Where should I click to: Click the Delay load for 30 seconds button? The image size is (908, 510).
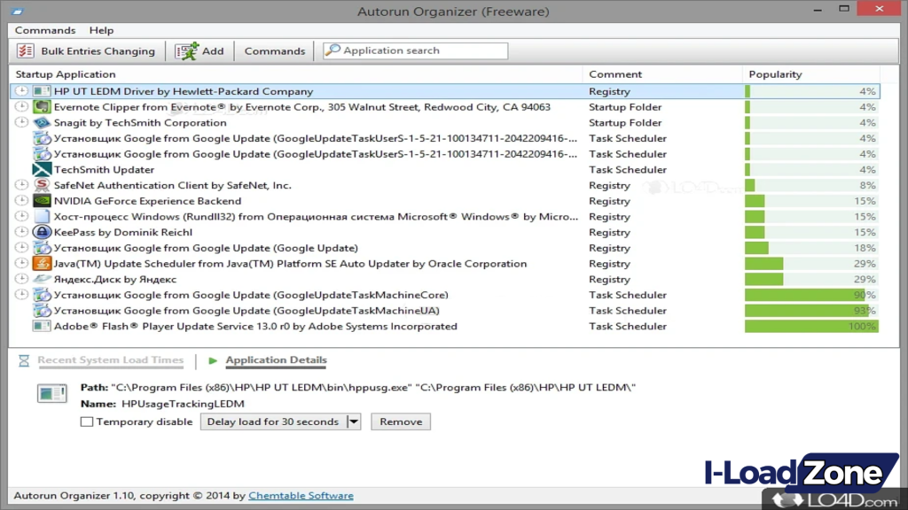(273, 421)
